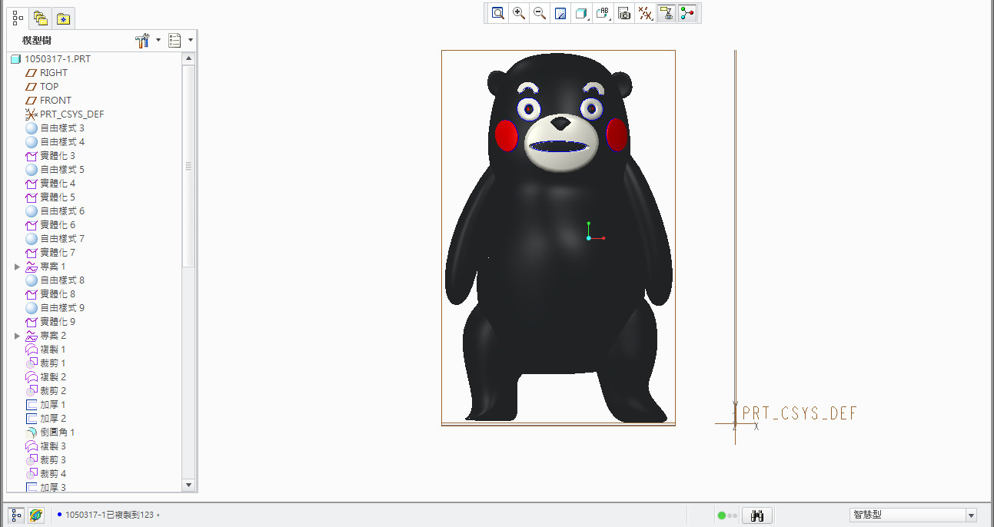This screenshot has height=527, width=994.
Task: Open the Datum Display Filters icon
Action: click(646, 13)
